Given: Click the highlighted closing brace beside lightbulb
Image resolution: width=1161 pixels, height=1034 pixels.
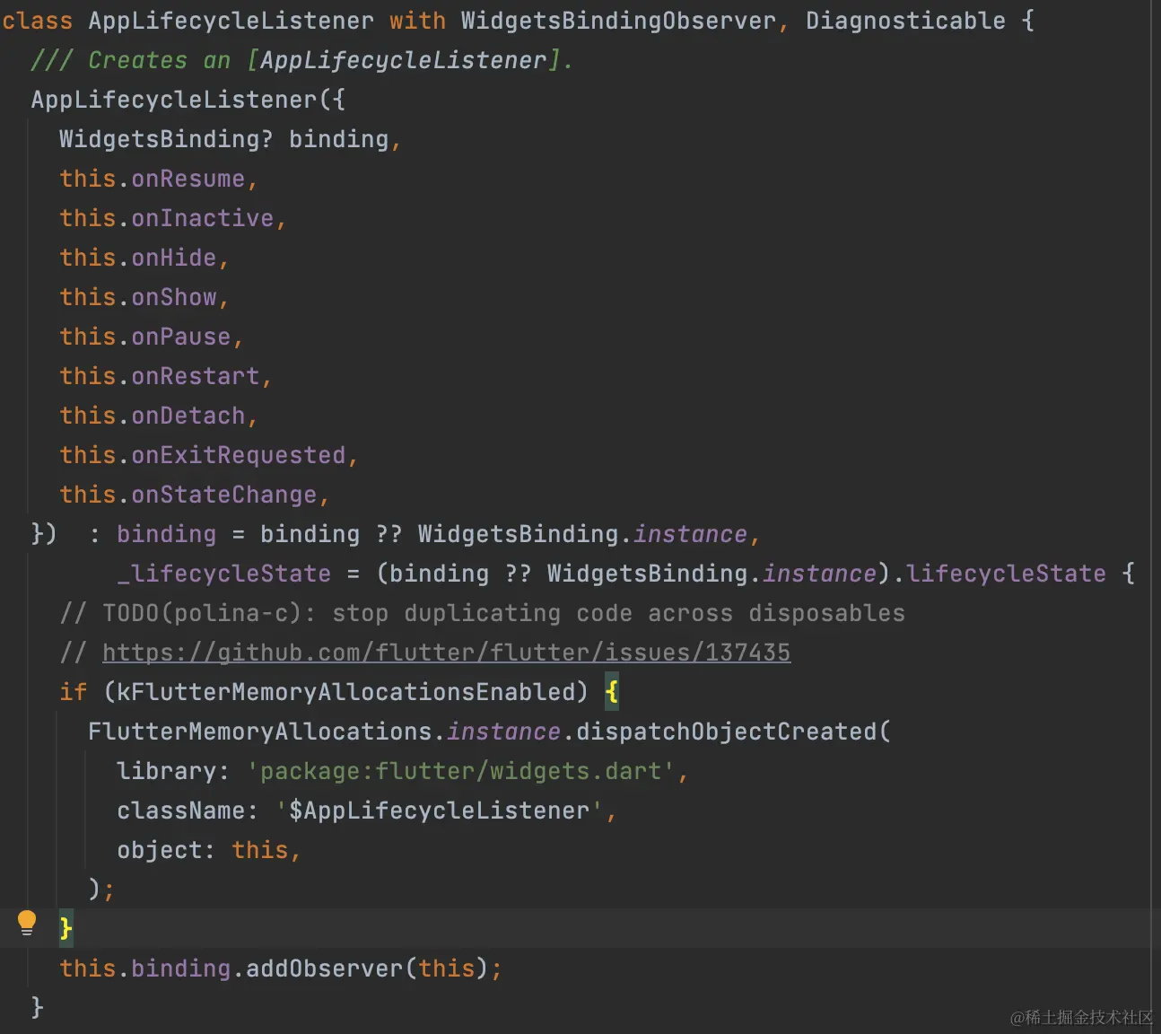Looking at the screenshot, I should click(x=65, y=928).
